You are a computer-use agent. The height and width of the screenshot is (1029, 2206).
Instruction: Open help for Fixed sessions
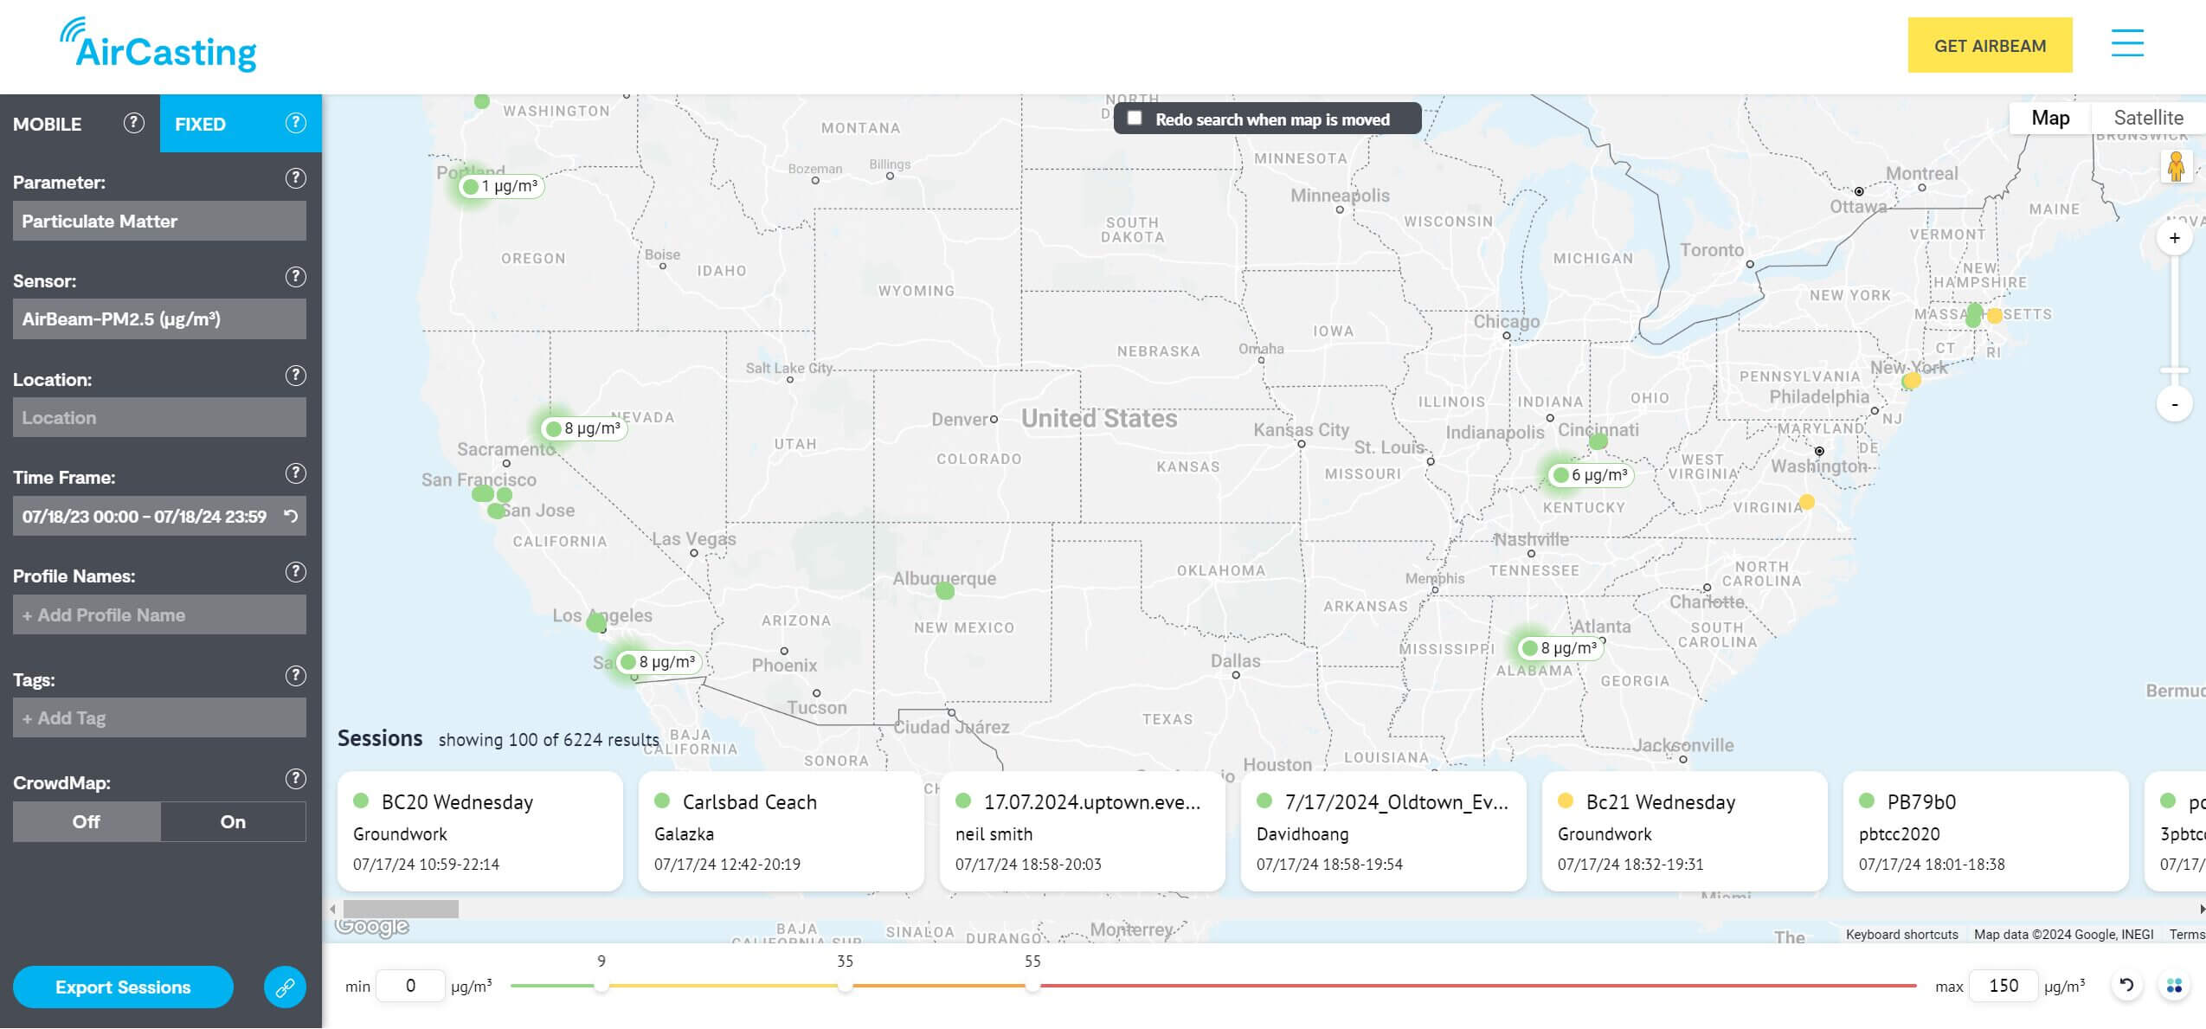295,123
